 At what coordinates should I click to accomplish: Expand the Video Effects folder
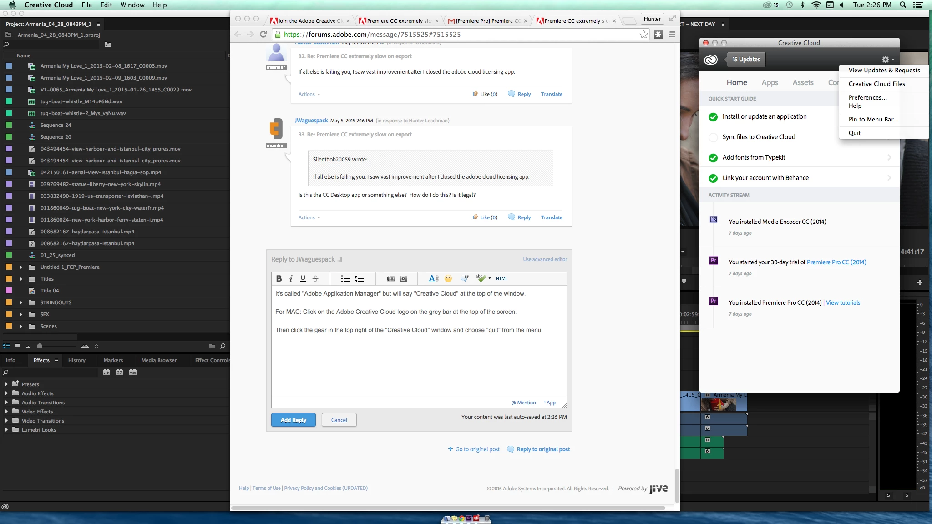click(6, 412)
